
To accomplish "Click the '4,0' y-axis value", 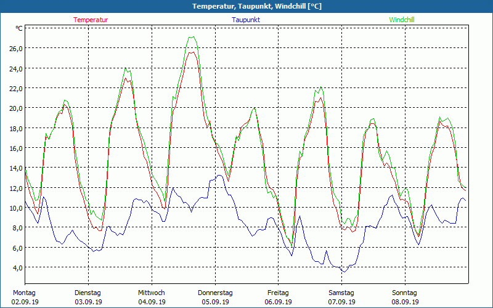I will (17, 268).
